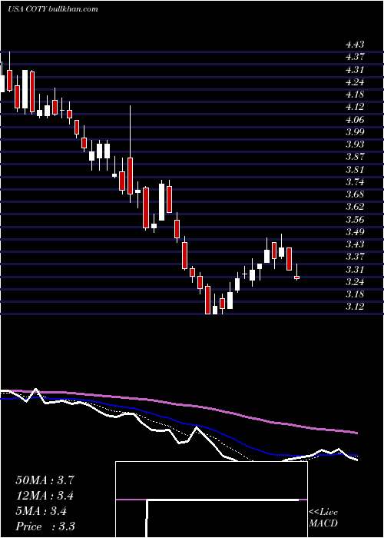Click the 3.31 price axis label
Viewport: 384px width, 538px height.
355,269
